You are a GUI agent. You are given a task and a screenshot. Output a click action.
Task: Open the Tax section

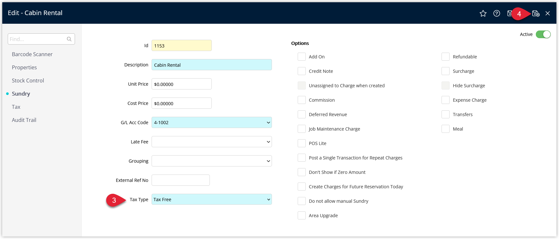click(16, 107)
